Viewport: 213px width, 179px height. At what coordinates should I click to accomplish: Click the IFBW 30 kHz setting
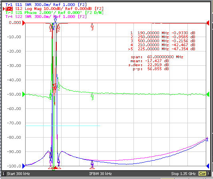(100, 173)
